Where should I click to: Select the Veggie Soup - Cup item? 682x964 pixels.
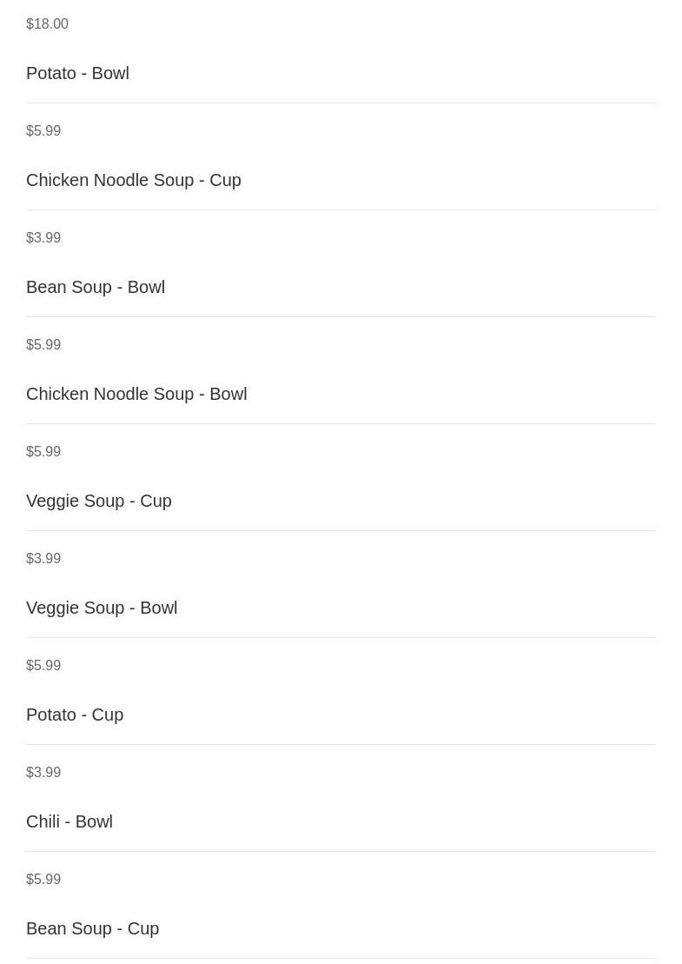(99, 501)
